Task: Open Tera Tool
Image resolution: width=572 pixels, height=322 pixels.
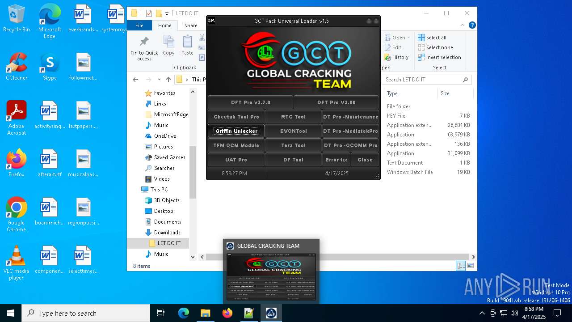Action: [293, 145]
